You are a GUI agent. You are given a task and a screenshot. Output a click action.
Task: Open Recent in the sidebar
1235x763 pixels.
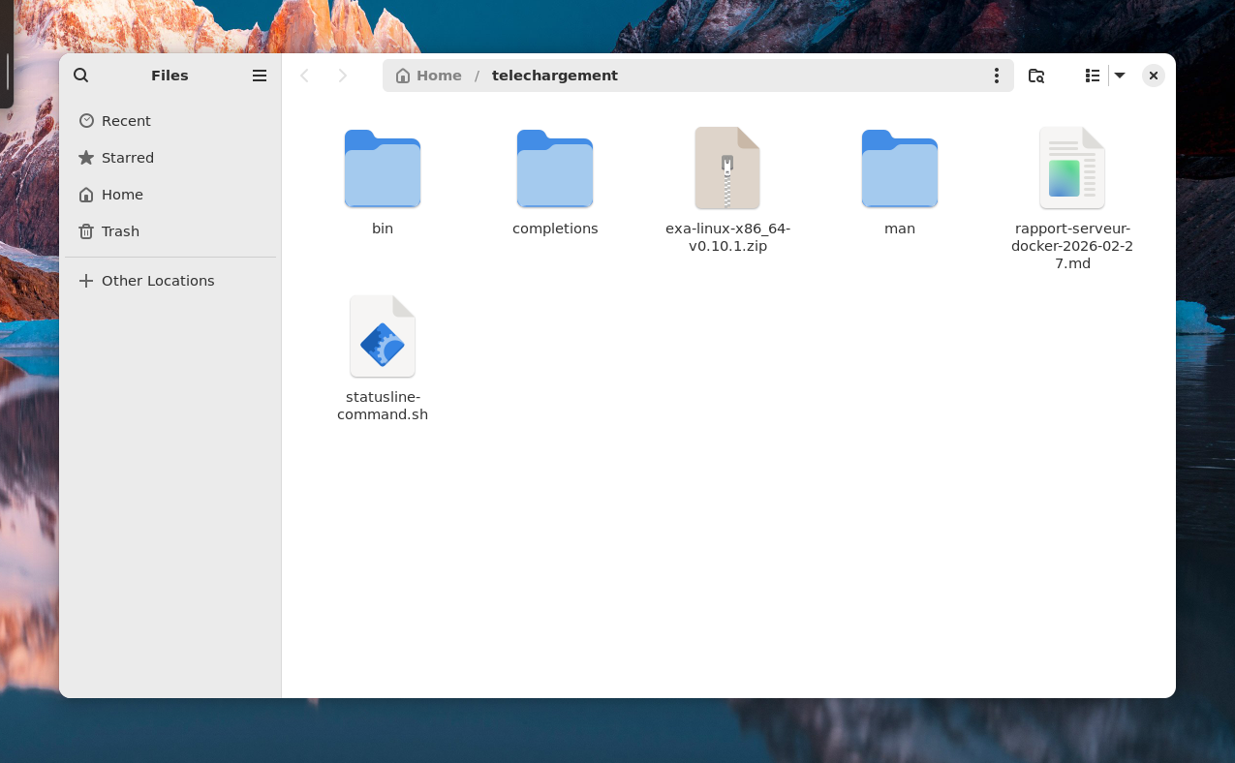tap(170, 121)
